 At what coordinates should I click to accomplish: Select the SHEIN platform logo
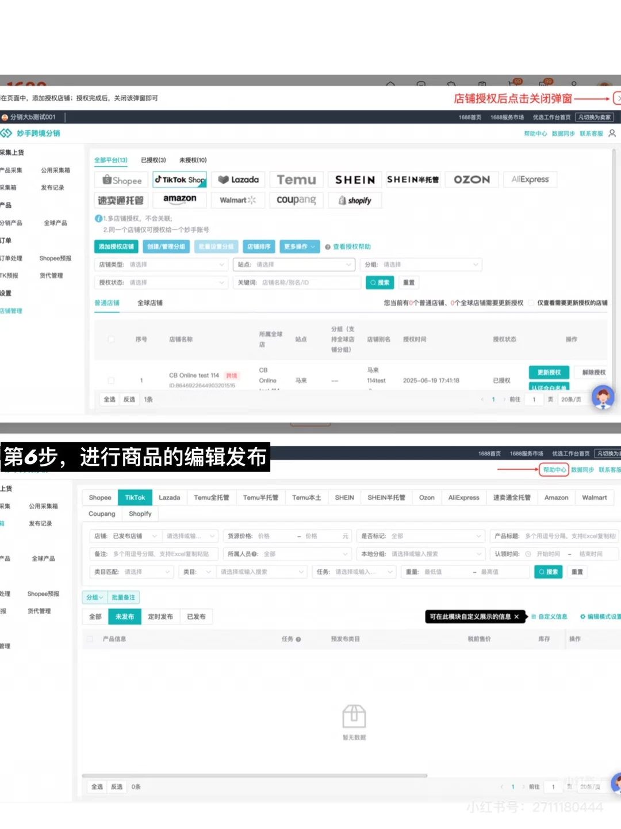tap(355, 180)
